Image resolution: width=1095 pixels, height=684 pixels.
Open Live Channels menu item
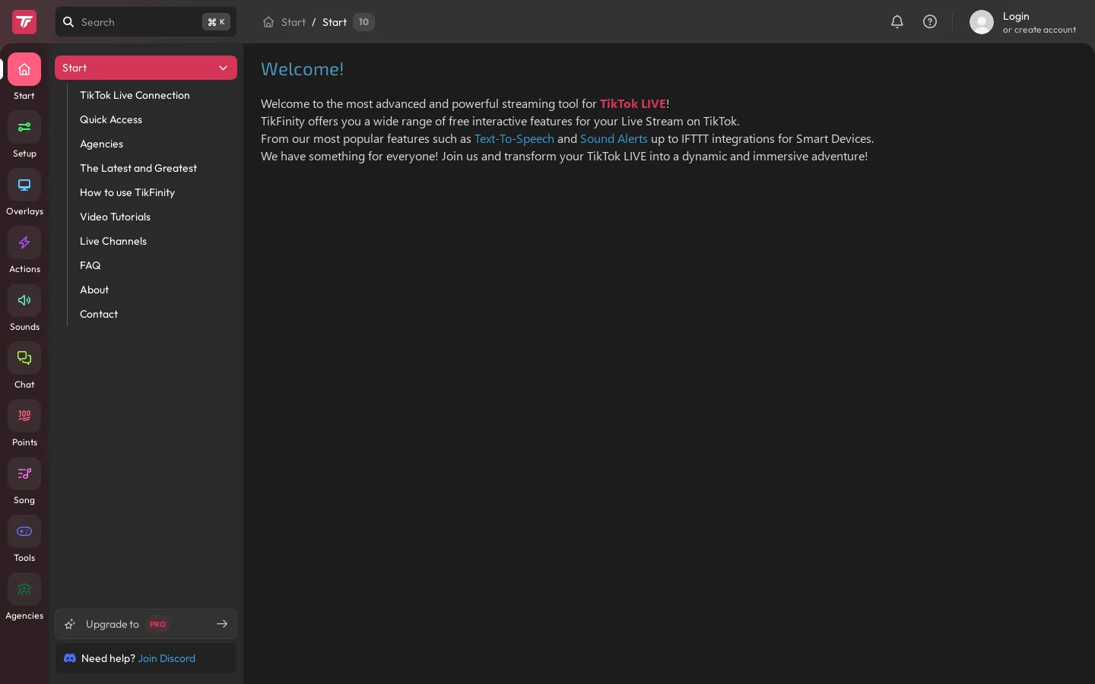tap(113, 241)
